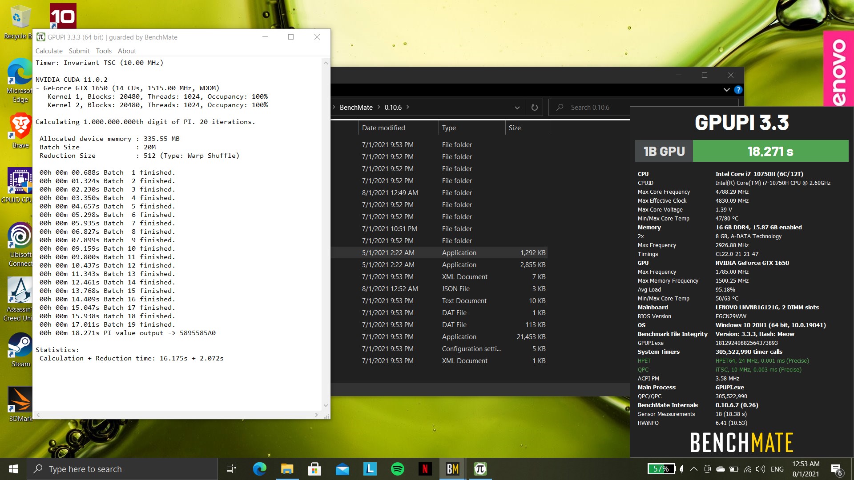Open Task View in the taskbar
Image resolution: width=854 pixels, height=480 pixels.
(x=231, y=469)
